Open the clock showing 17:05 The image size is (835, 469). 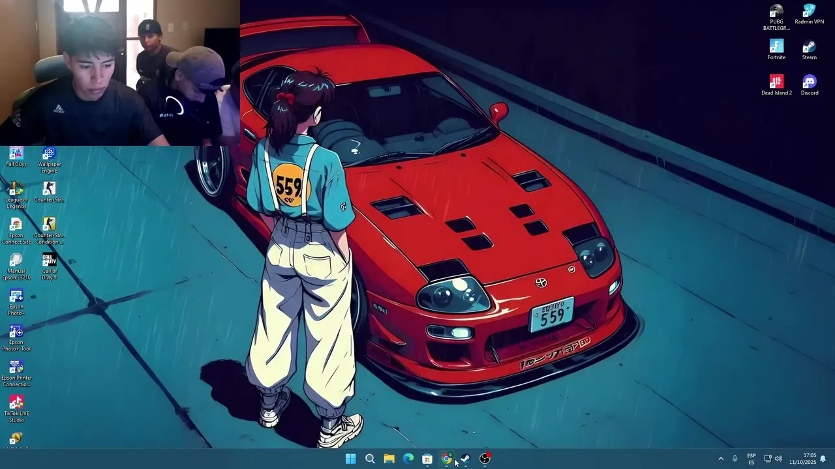803,459
